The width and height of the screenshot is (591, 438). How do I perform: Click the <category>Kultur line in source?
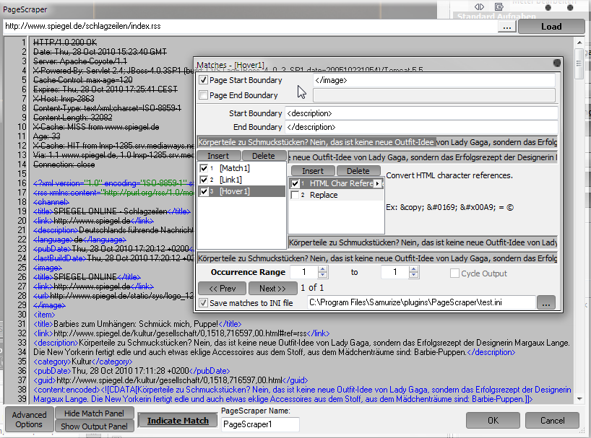coord(82,362)
